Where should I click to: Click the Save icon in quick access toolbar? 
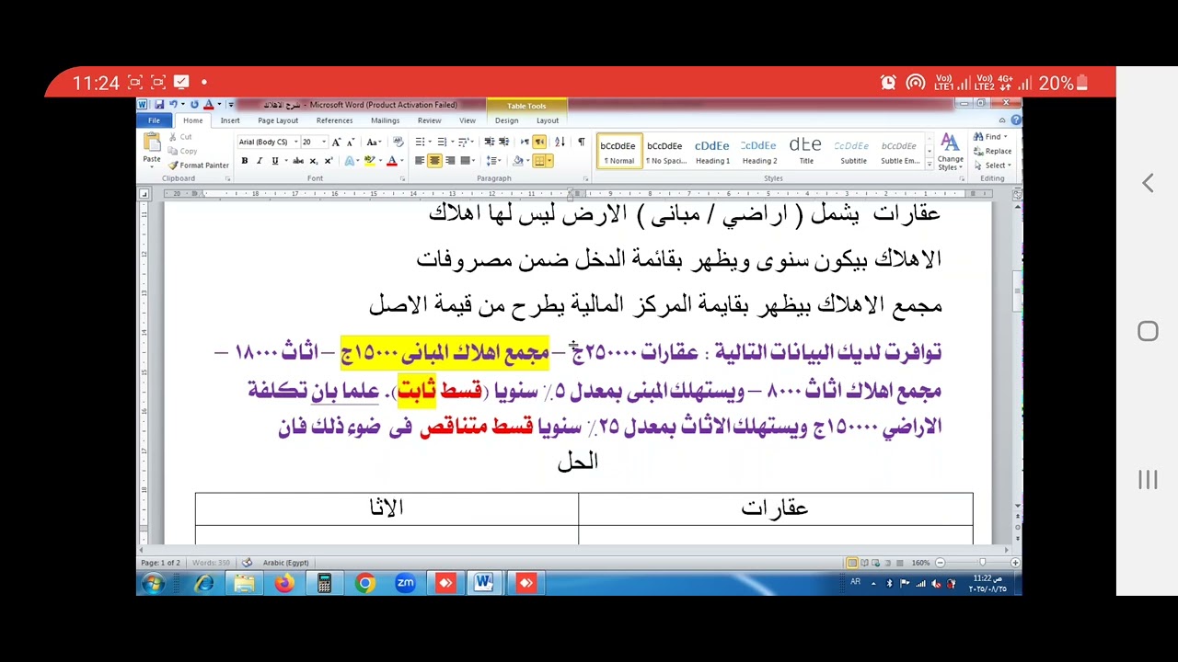click(x=159, y=105)
